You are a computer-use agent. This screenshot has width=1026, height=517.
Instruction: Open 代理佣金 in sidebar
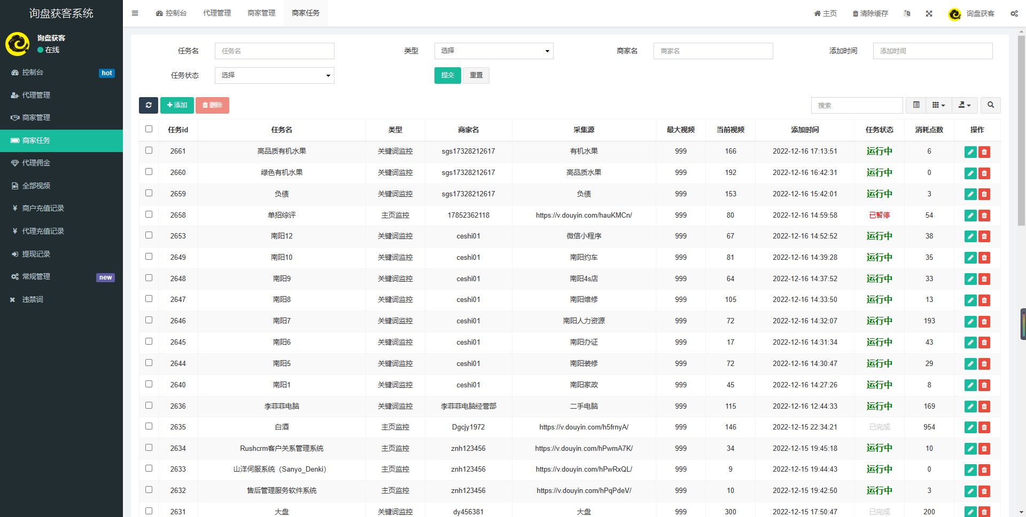(61, 163)
